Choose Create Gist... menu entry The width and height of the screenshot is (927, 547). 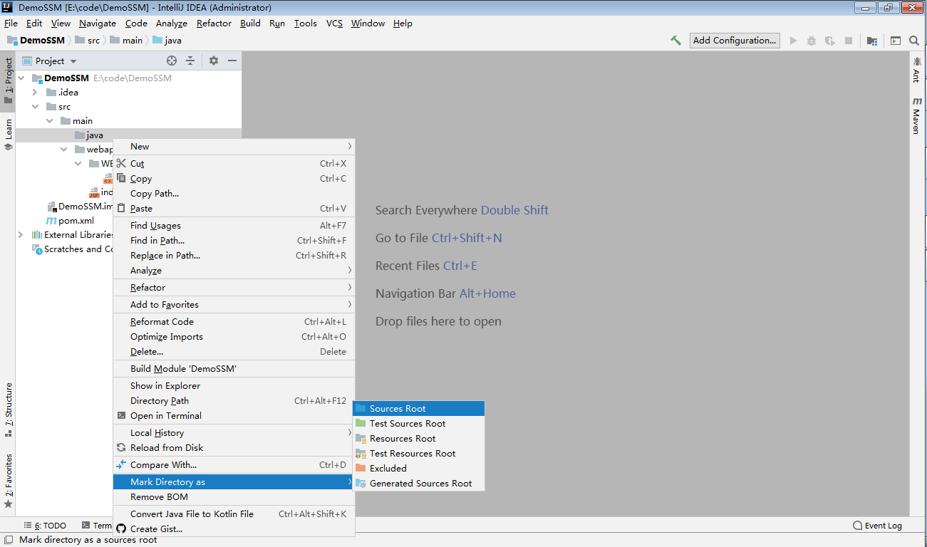tap(234, 529)
